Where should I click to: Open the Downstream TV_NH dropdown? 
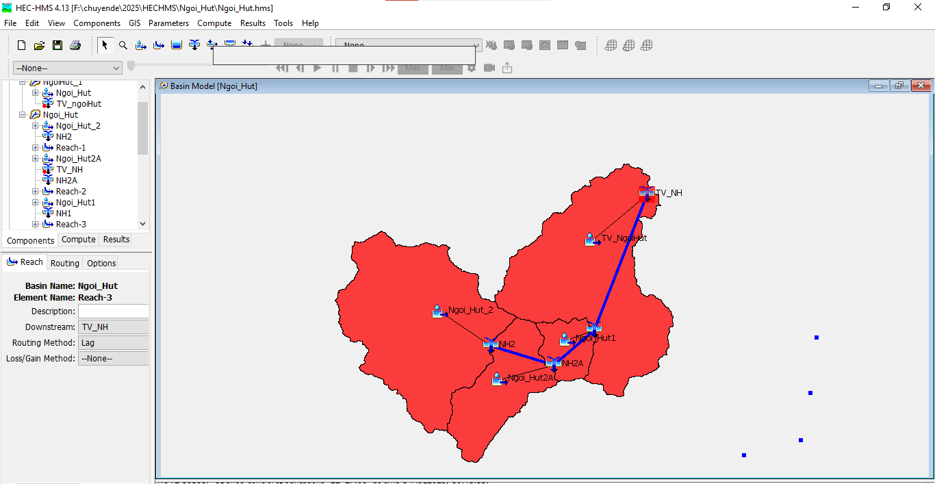pos(114,327)
